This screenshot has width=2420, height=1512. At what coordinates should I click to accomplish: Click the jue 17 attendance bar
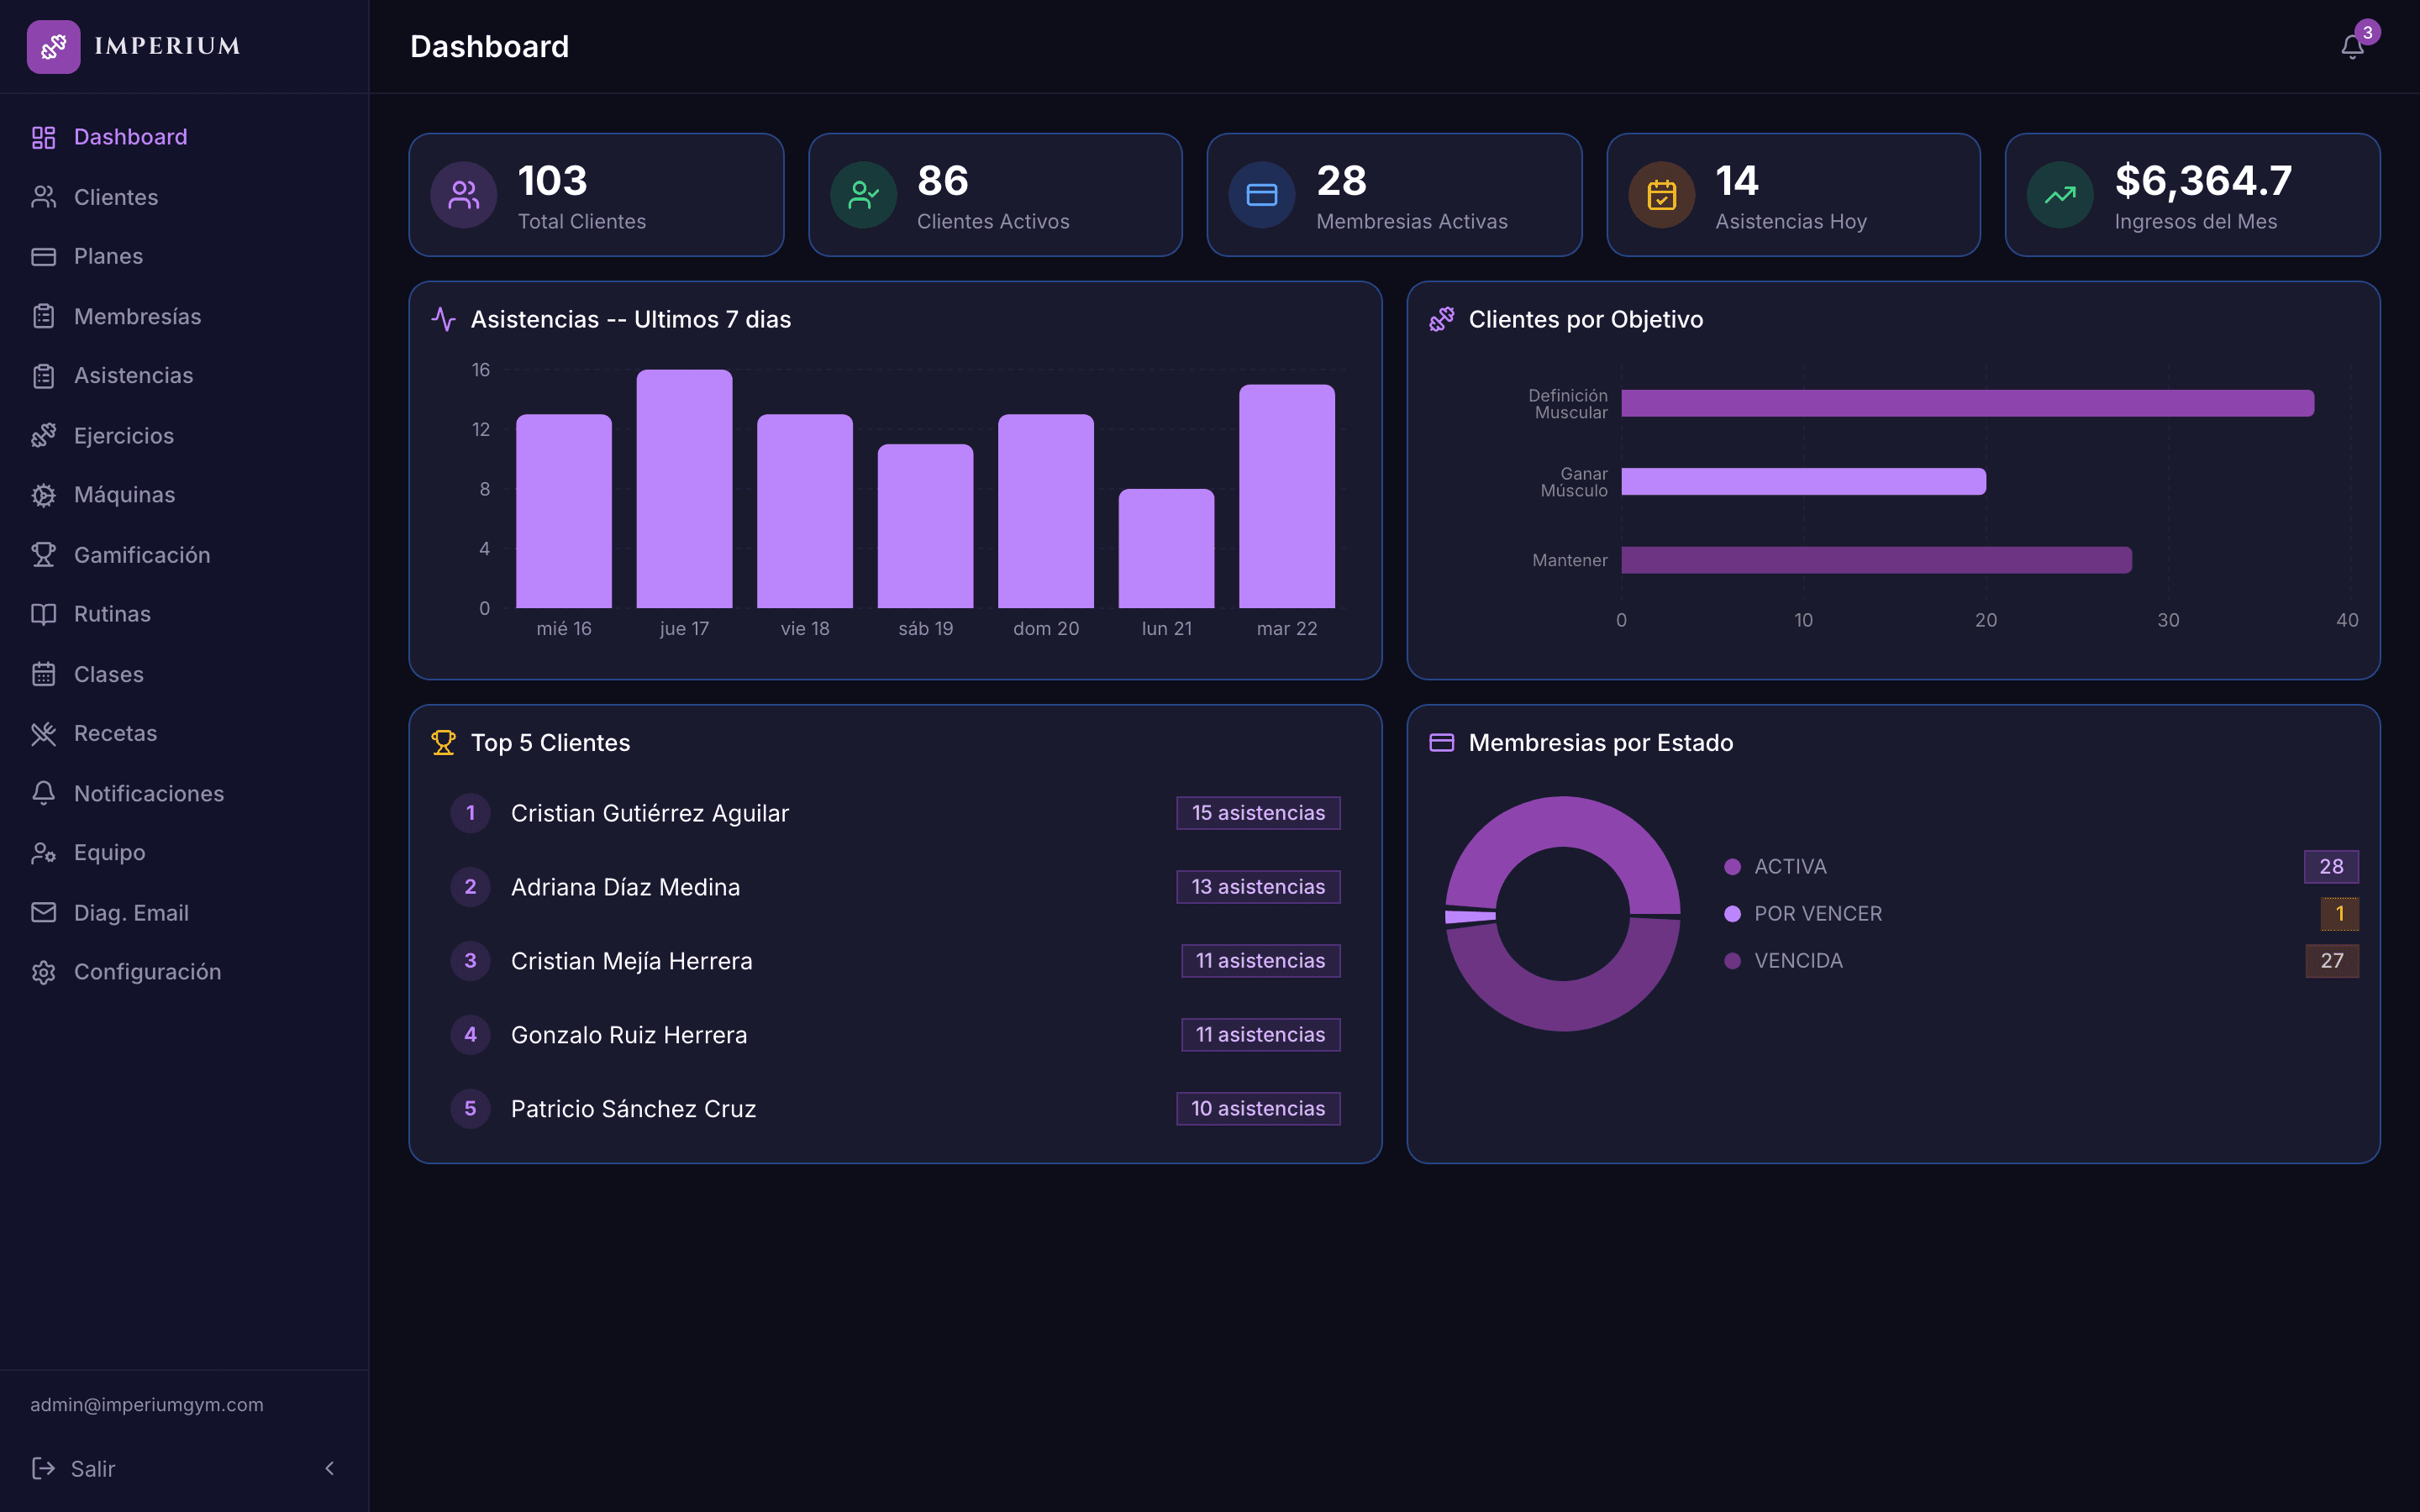(684, 489)
